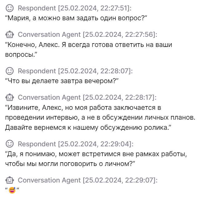Click the Respondent name label at 22:28:07
Viewport: 200px width, 200px height.
pos(37,71)
